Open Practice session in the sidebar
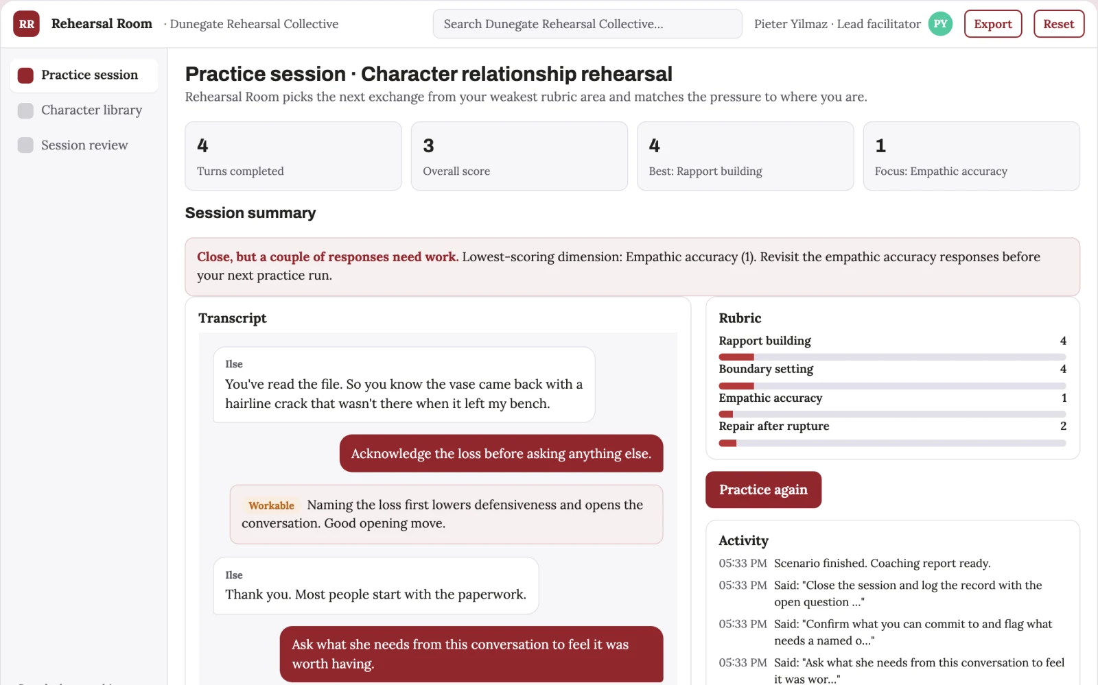 click(84, 75)
